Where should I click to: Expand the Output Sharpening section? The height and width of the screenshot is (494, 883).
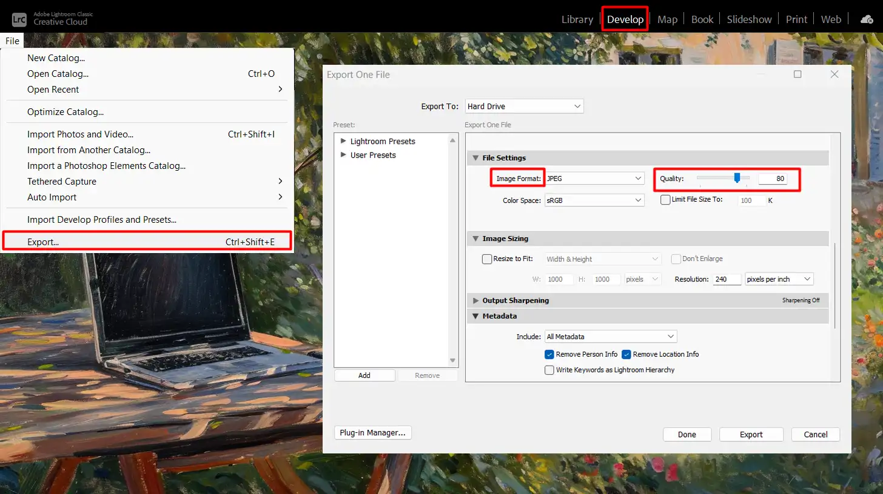(475, 300)
